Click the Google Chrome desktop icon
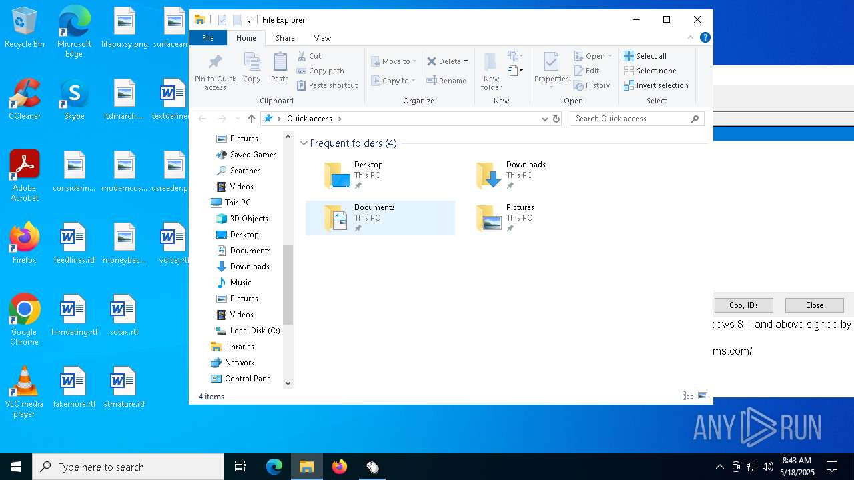854x480 pixels. (x=25, y=320)
